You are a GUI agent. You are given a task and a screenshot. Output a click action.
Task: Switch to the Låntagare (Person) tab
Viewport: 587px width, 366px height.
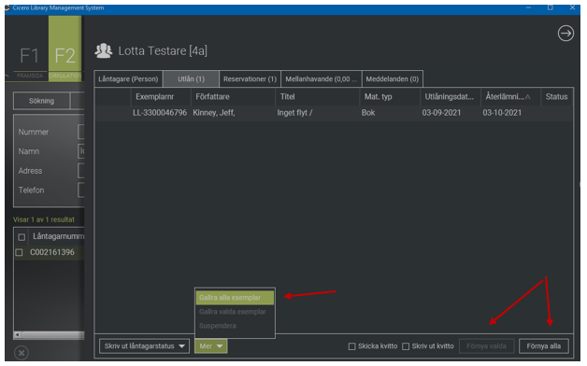pyautogui.click(x=128, y=78)
